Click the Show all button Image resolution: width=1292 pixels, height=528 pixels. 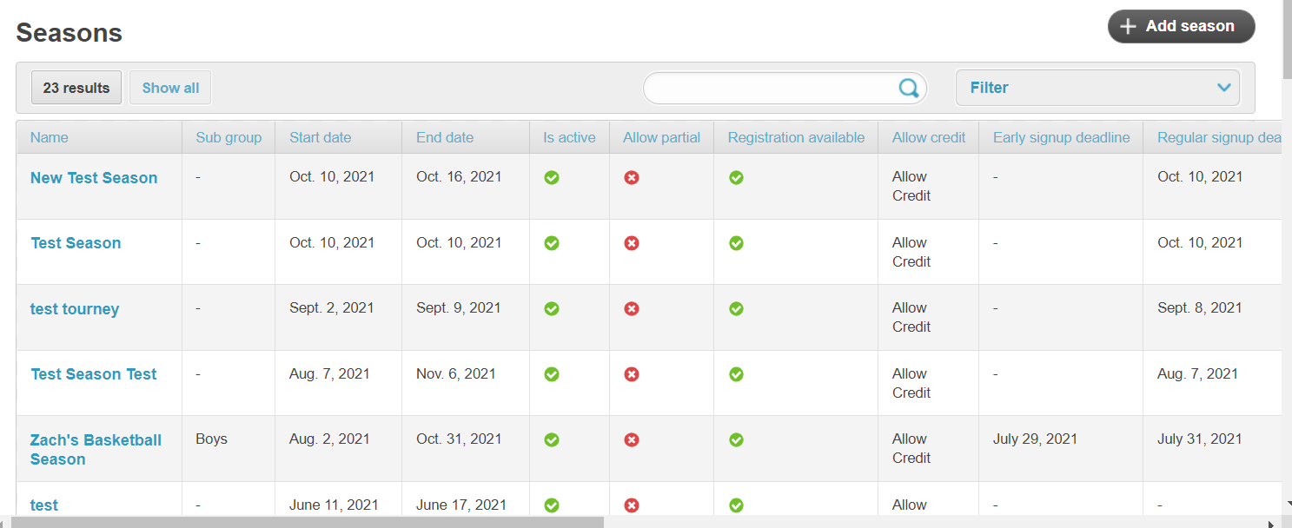click(x=170, y=88)
